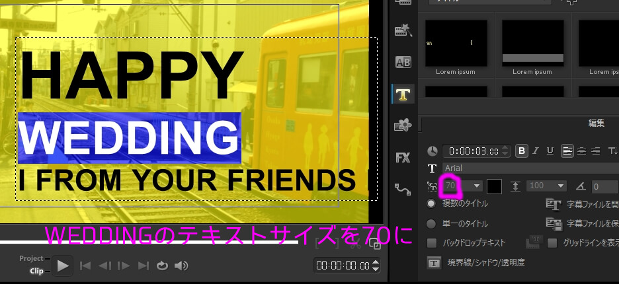Select the second Lorem ipsum title preset
The height and width of the screenshot is (284, 619).
click(532, 44)
